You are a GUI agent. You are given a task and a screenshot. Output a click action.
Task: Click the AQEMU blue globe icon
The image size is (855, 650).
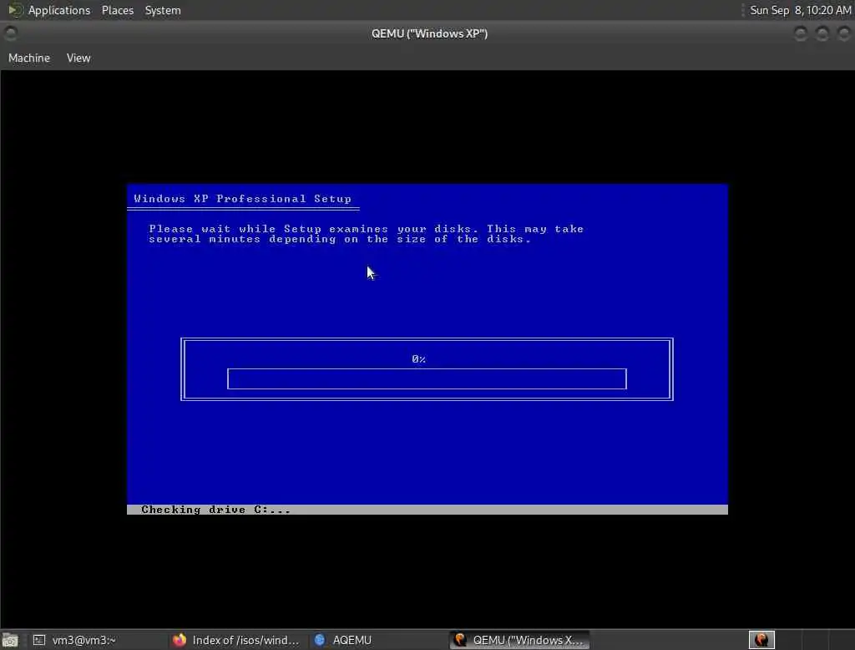pyautogui.click(x=320, y=640)
